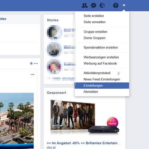
Task: Open the first story avatar
Action: (54, 32)
